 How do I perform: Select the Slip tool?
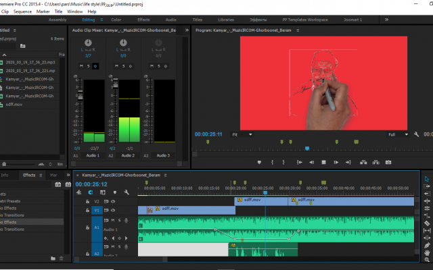pos(427,230)
